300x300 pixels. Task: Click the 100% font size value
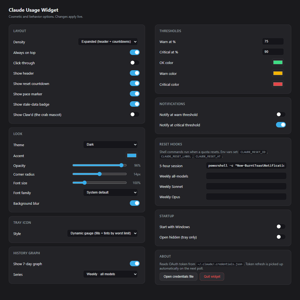[x=136, y=183]
